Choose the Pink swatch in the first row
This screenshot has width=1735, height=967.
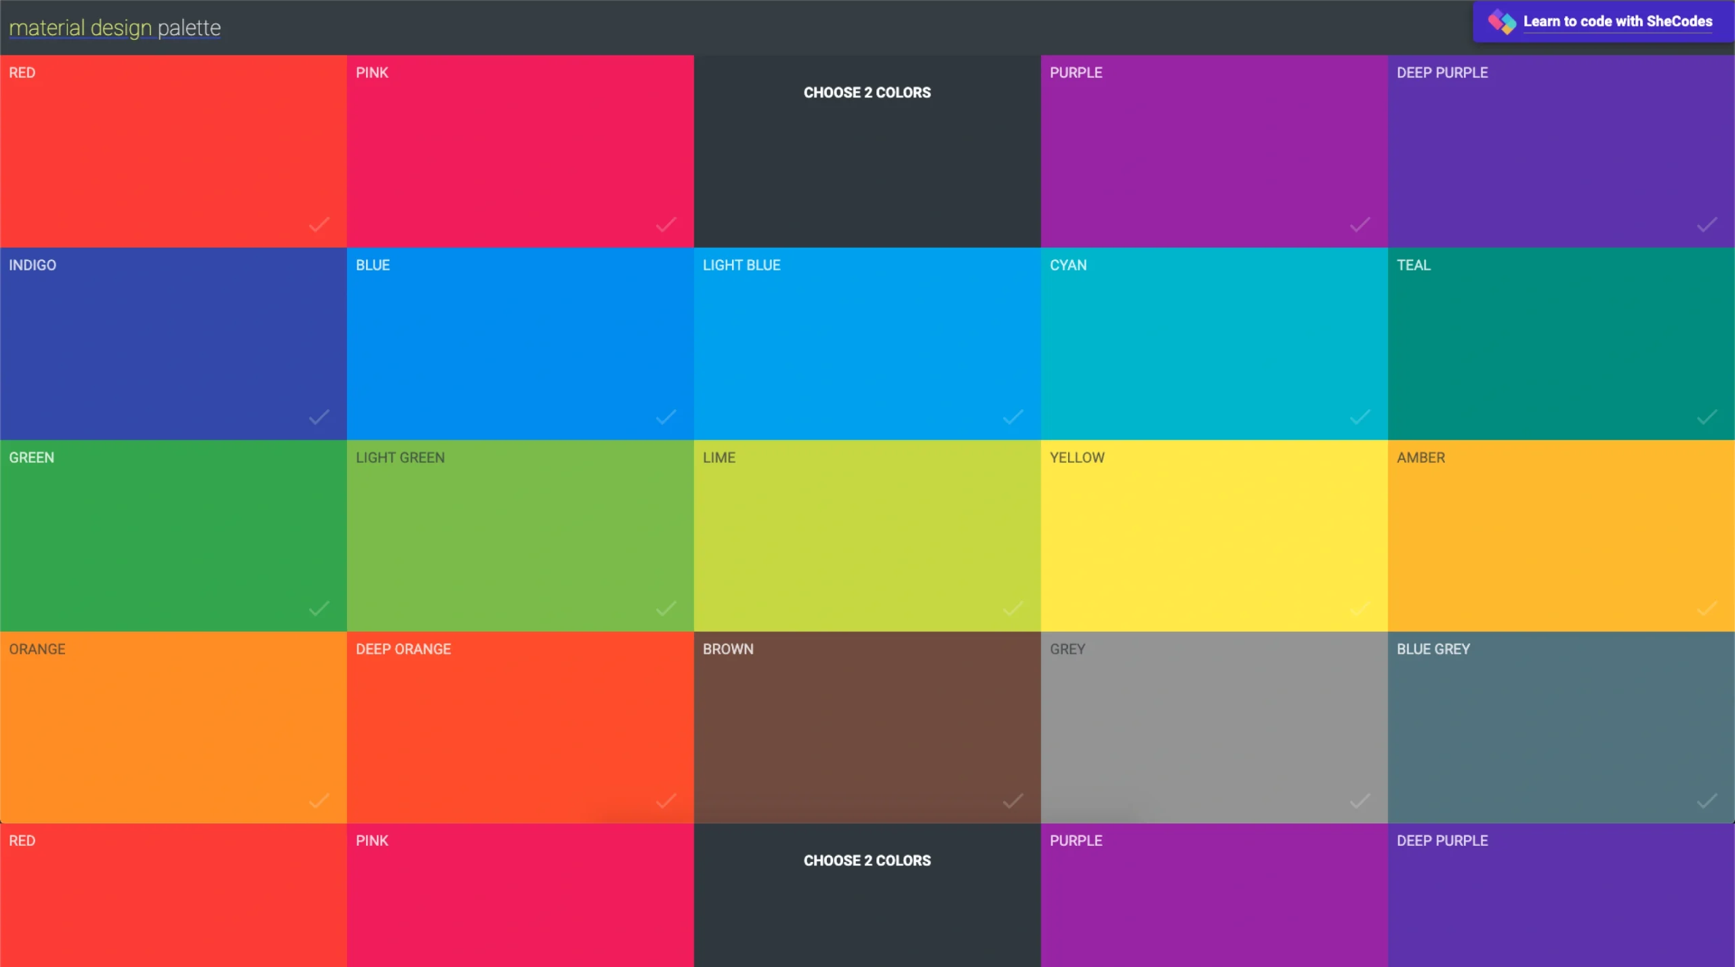(520, 151)
